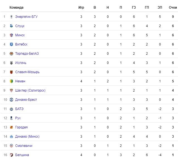Open the Смолевичи team link

point(24,146)
